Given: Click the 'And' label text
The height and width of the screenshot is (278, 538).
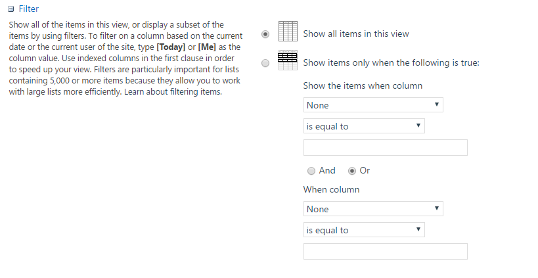Looking at the screenshot, I should [x=327, y=171].
